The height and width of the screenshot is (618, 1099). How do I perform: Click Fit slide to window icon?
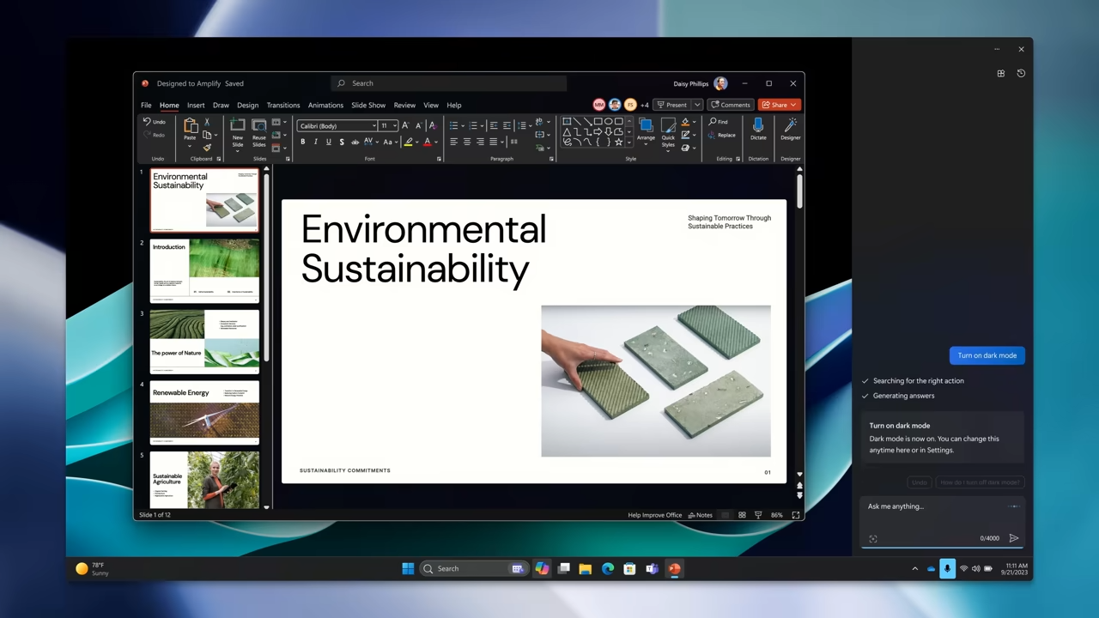796,515
